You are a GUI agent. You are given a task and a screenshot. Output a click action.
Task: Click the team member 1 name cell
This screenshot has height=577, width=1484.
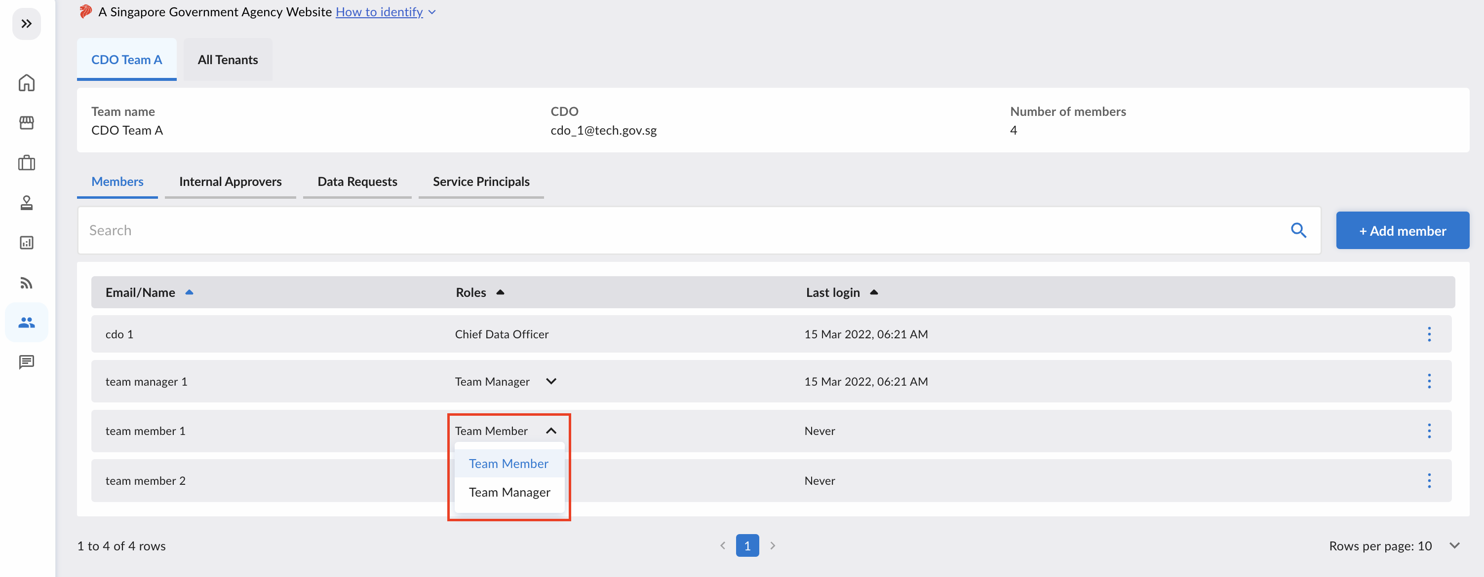(x=145, y=432)
